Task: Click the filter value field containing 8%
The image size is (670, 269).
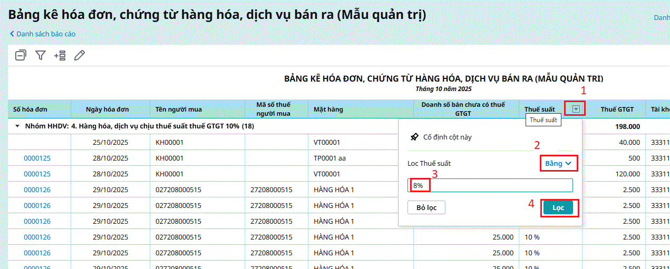Action: (x=490, y=185)
